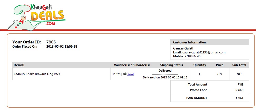
Task: Click the Quantity column header
Action: [200, 65]
